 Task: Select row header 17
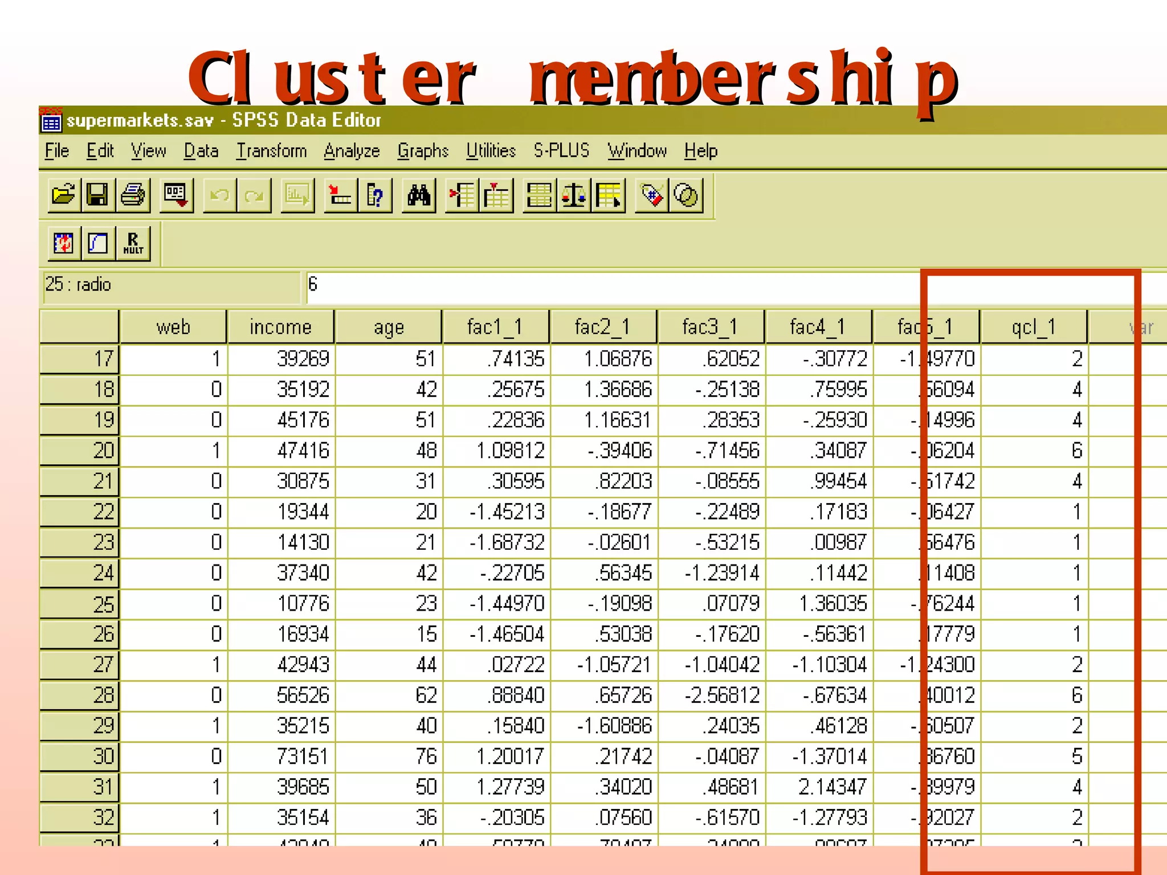coord(79,359)
